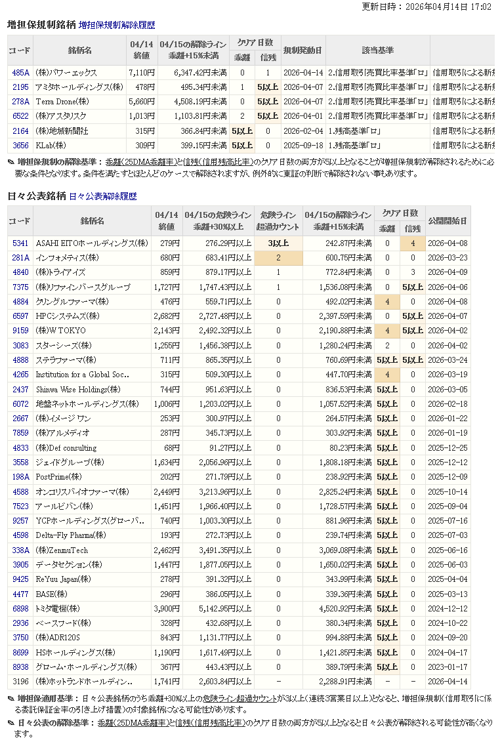Click pencil icon beside 増担保適用基準 note
500x742 pixels.
tap(10, 699)
